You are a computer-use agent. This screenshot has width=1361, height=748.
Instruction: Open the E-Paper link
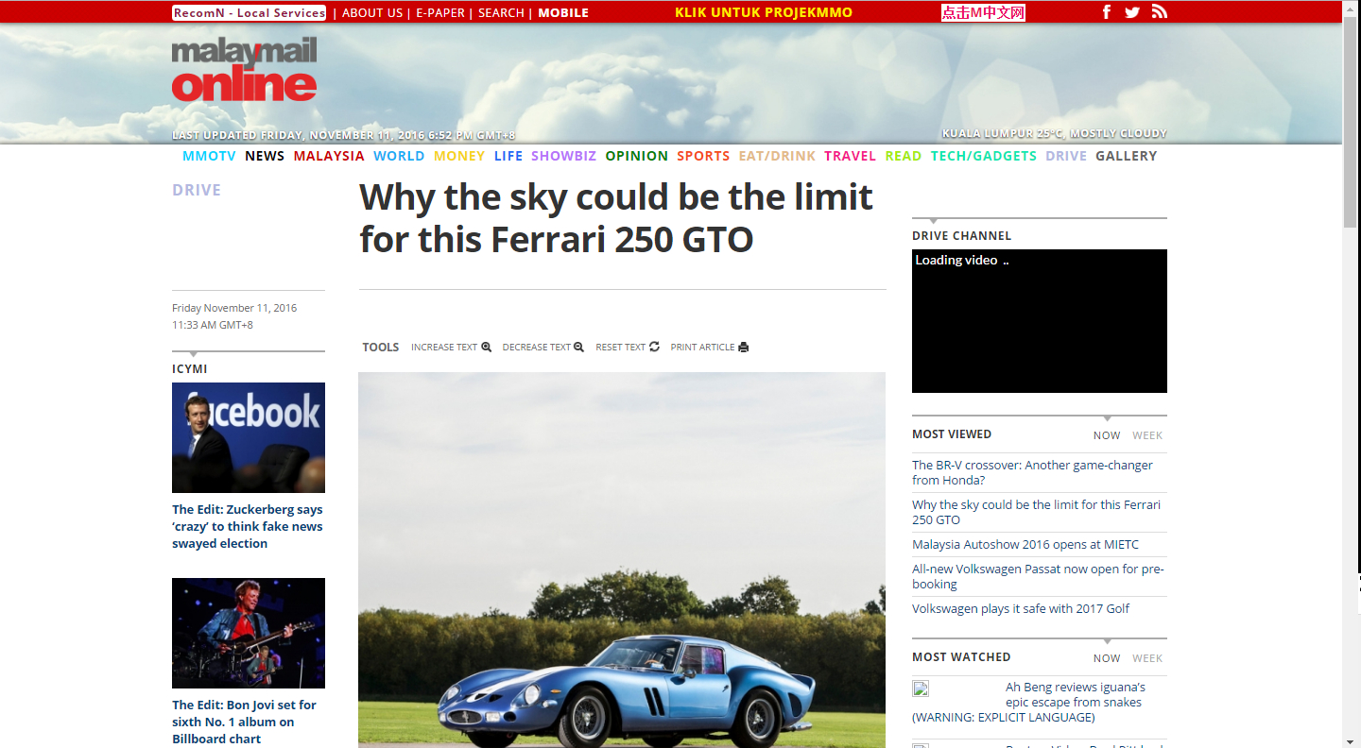[x=440, y=12]
